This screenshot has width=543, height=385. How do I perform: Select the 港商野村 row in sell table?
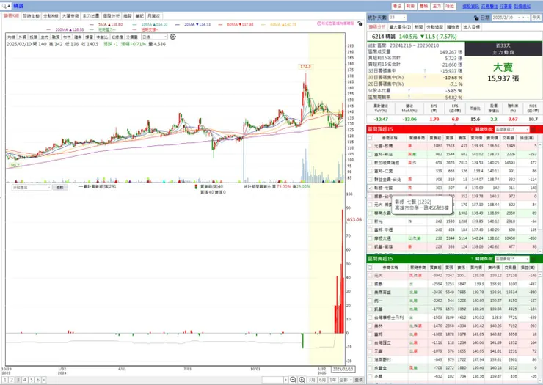[x=452, y=360]
